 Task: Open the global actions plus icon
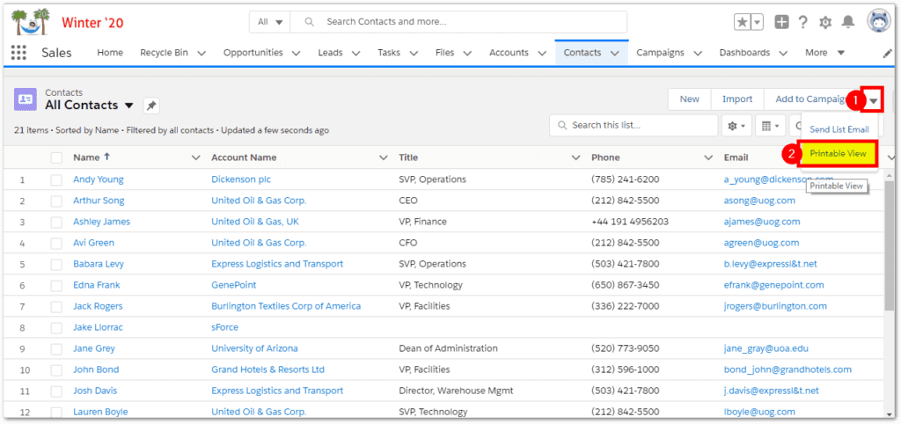point(781,22)
